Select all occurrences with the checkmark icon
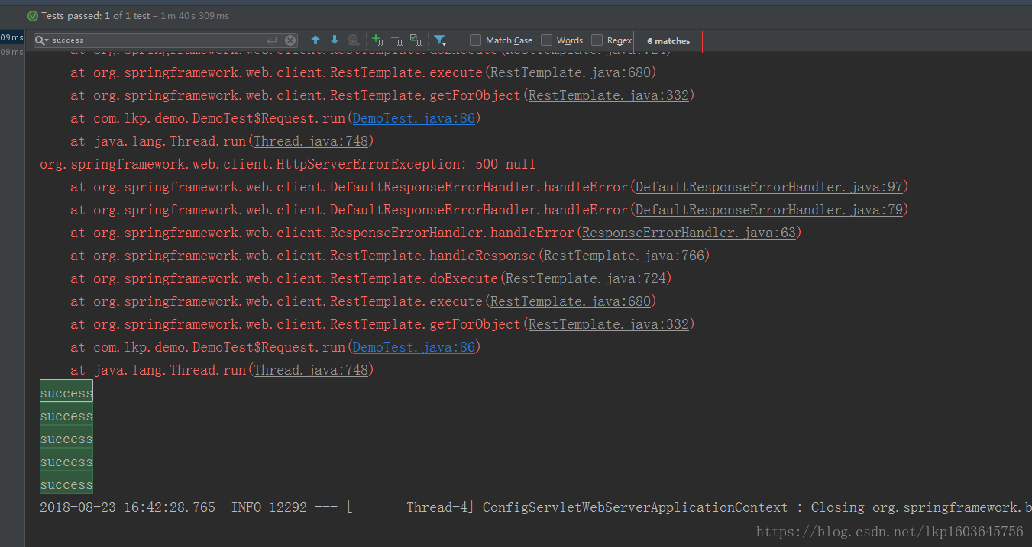The width and height of the screenshot is (1032, 547). 416,40
